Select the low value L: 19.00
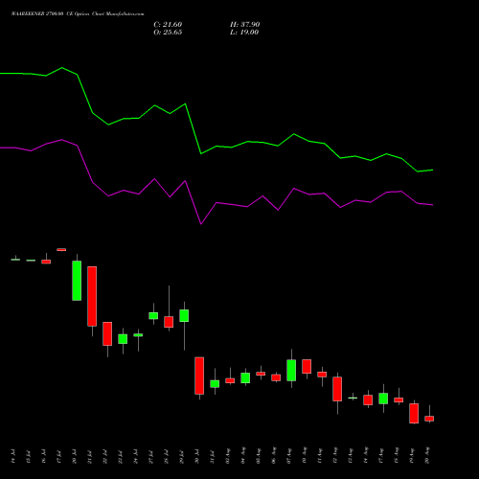The image size is (479, 479). pos(244,33)
